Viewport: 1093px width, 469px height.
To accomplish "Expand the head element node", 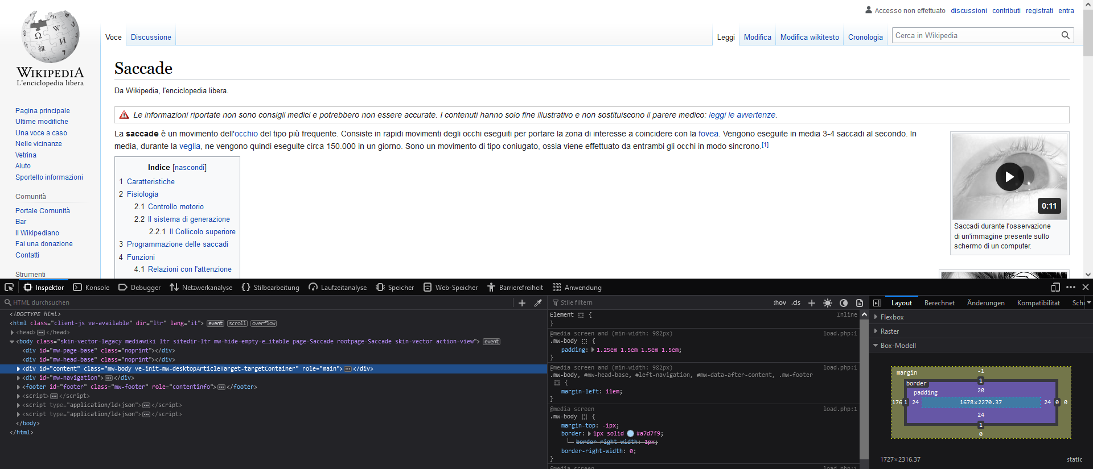I will click(x=12, y=333).
